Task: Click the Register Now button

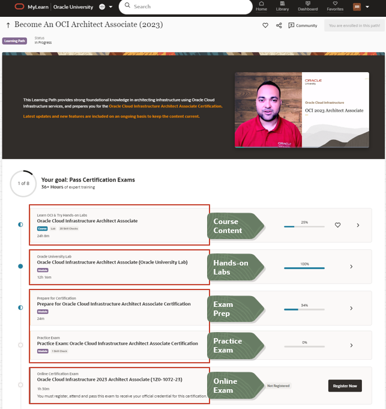Action: (345, 386)
